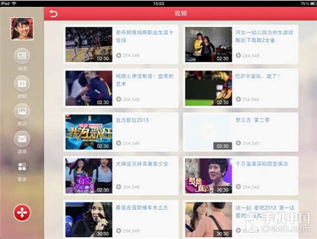
Task: Tap play-count icon in the 我为歌狂2013 card
Action: [119, 143]
